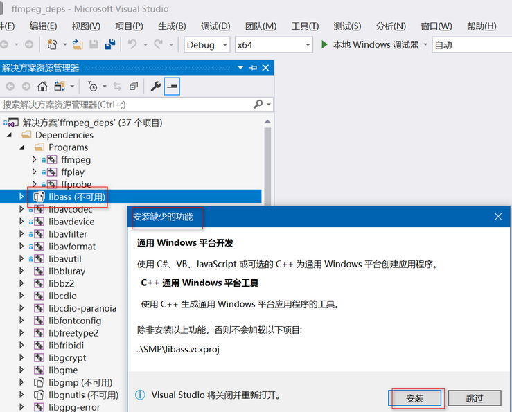Click the Save All toolbar icon
This screenshot has height=412, width=512.
point(110,44)
